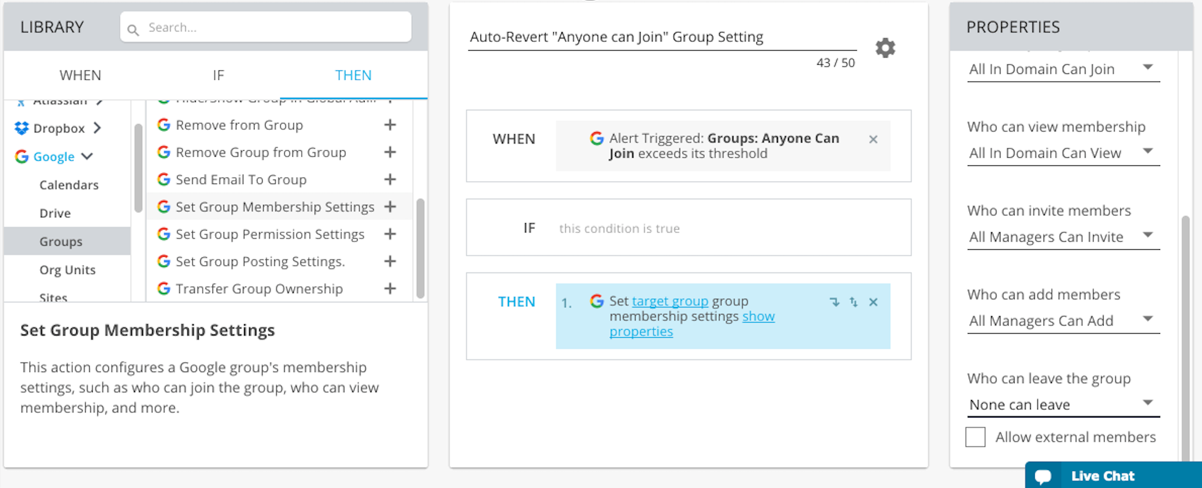The height and width of the screenshot is (488, 1202).
Task: Add the Set Group Permission Settings action
Action: click(x=390, y=234)
